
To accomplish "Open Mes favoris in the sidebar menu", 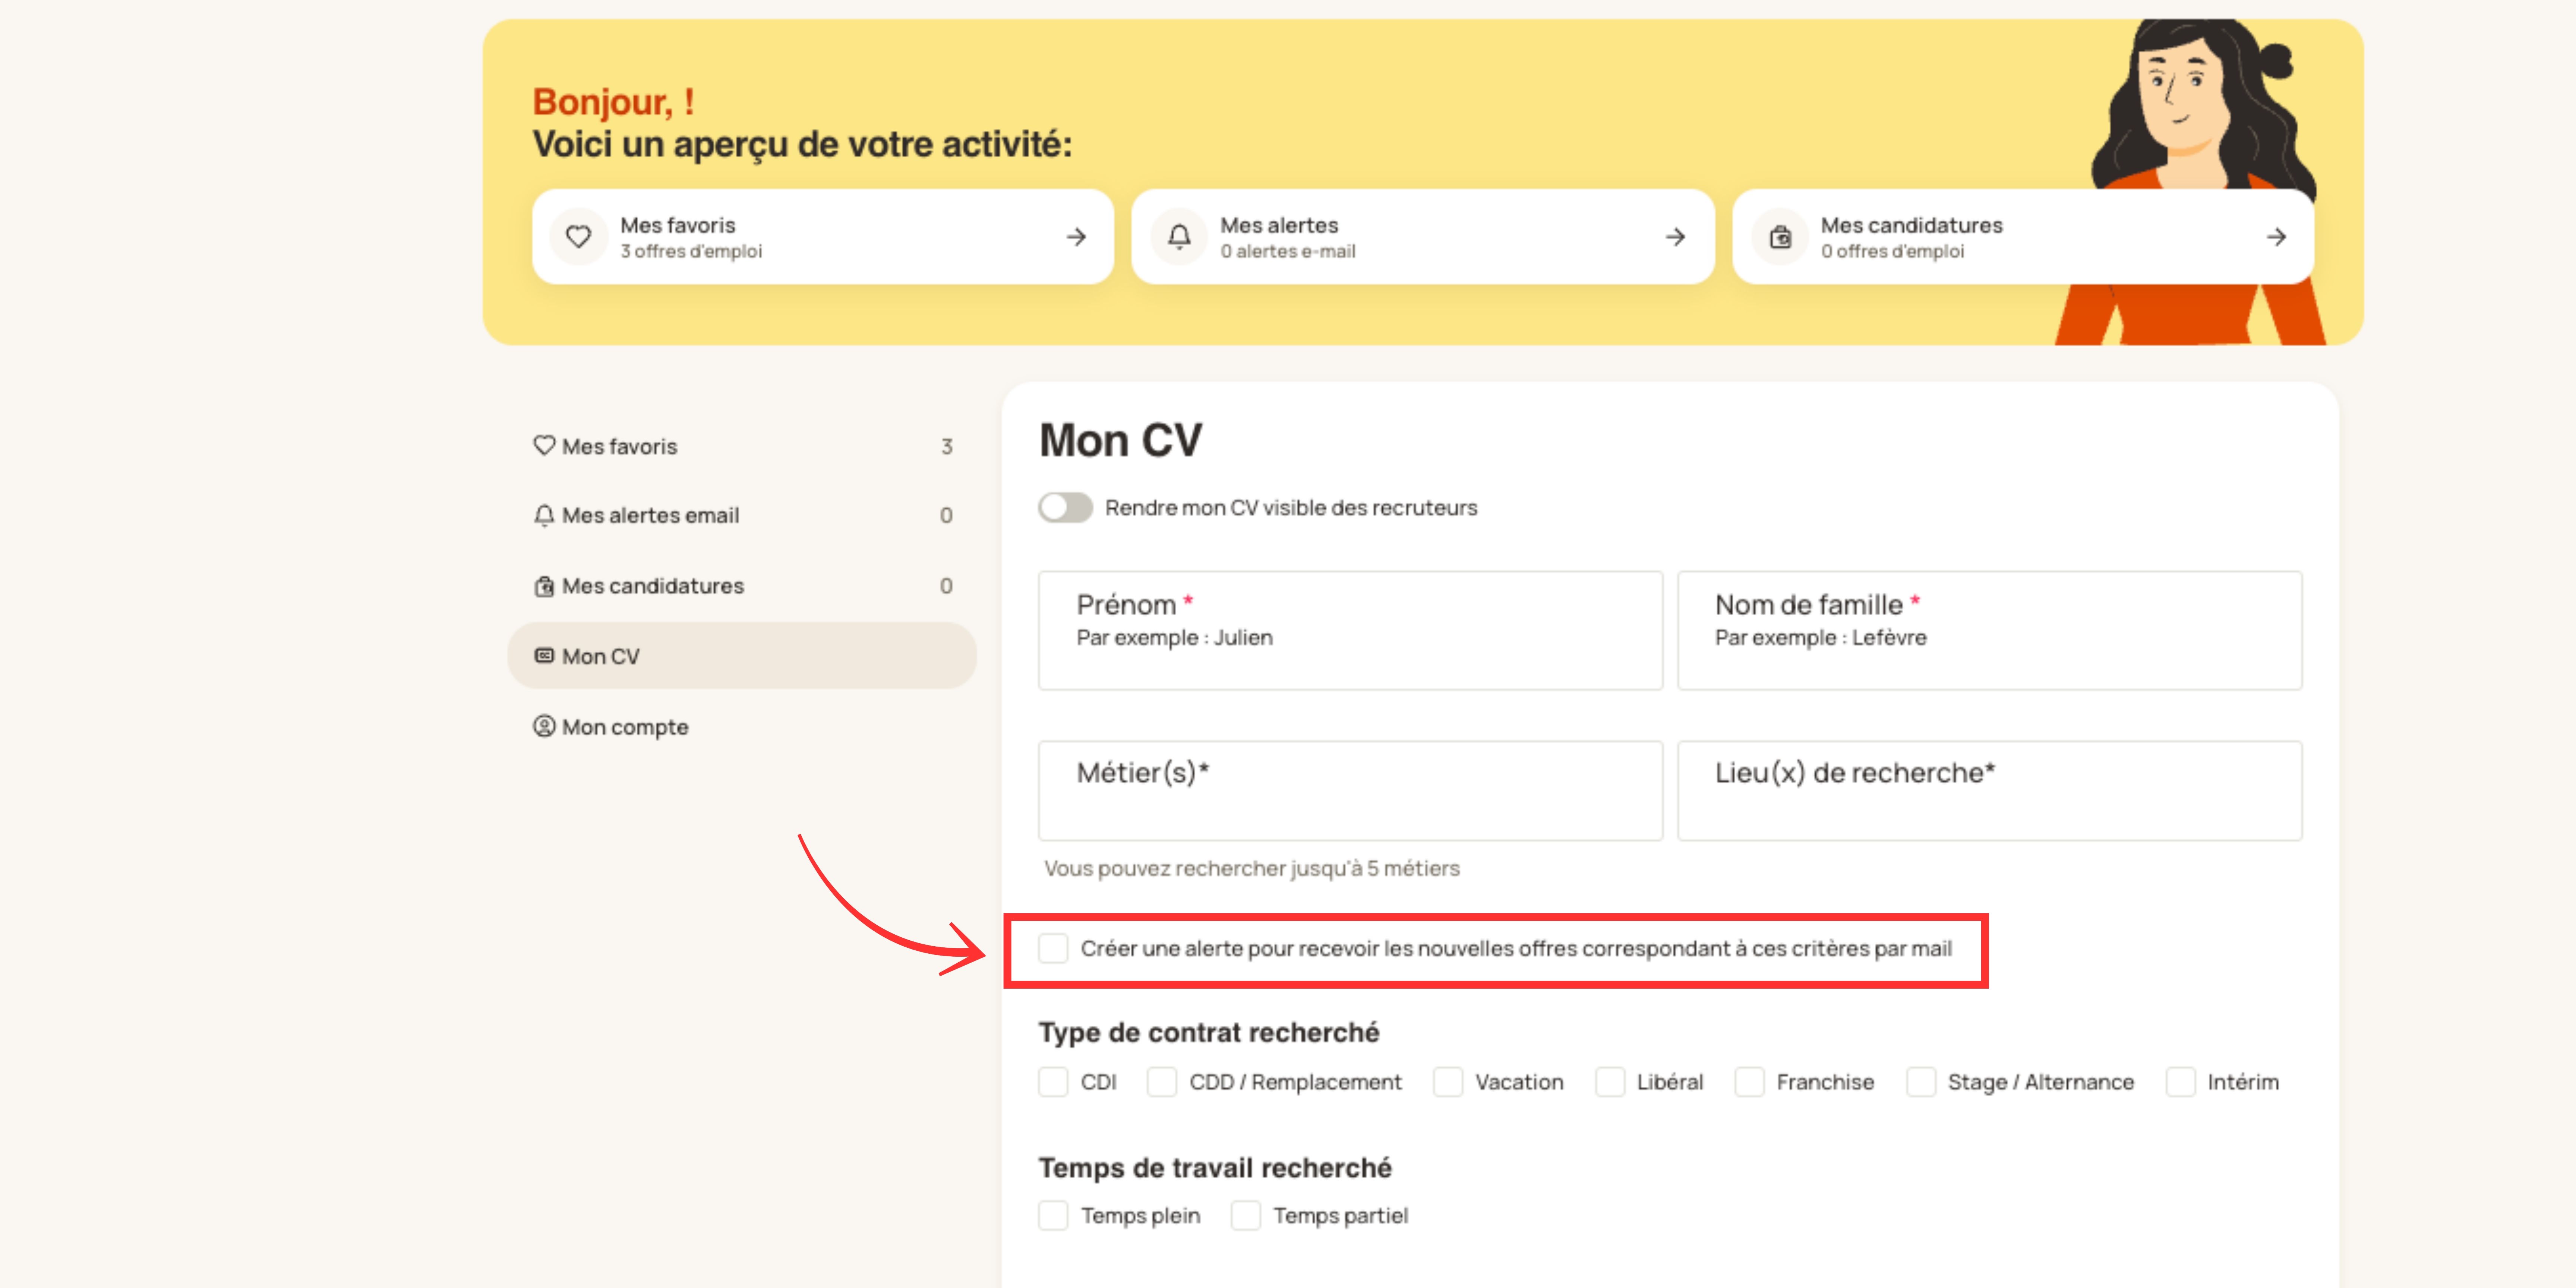I will tap(742, 446).
